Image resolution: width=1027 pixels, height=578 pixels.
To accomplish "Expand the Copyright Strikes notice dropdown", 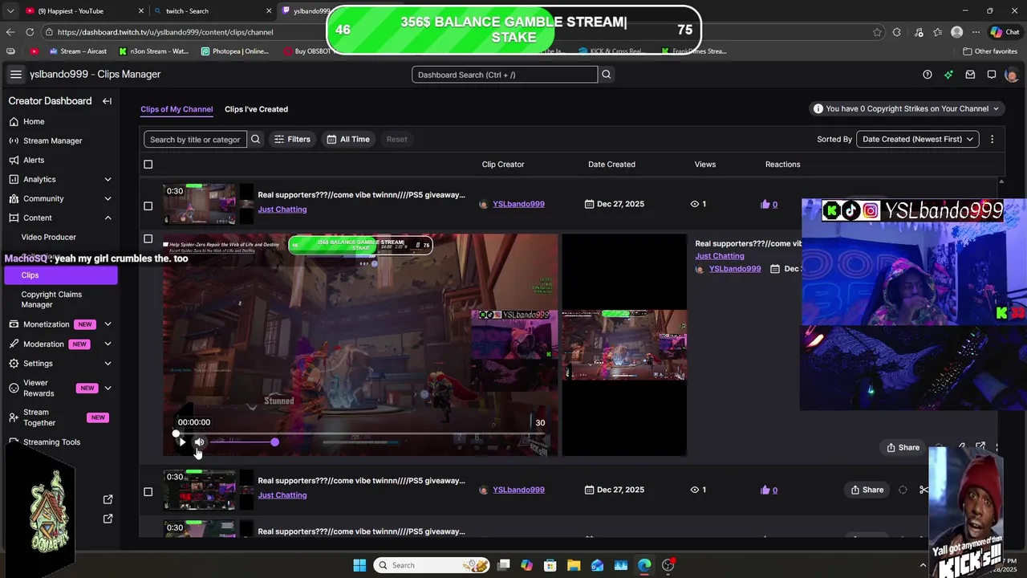I will (x=907, y=108).
